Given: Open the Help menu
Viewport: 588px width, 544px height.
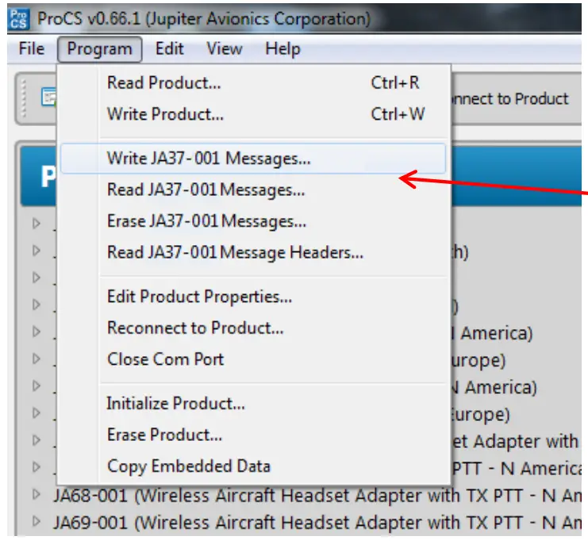Looking at the screenshot, I should pos(282,49).
